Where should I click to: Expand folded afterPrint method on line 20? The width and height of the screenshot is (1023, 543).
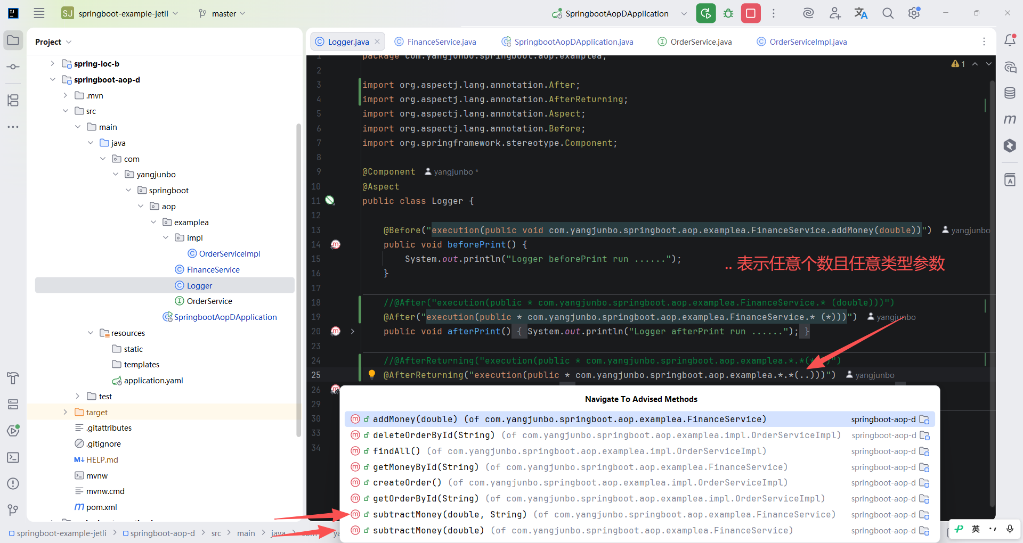coord(353,331)
